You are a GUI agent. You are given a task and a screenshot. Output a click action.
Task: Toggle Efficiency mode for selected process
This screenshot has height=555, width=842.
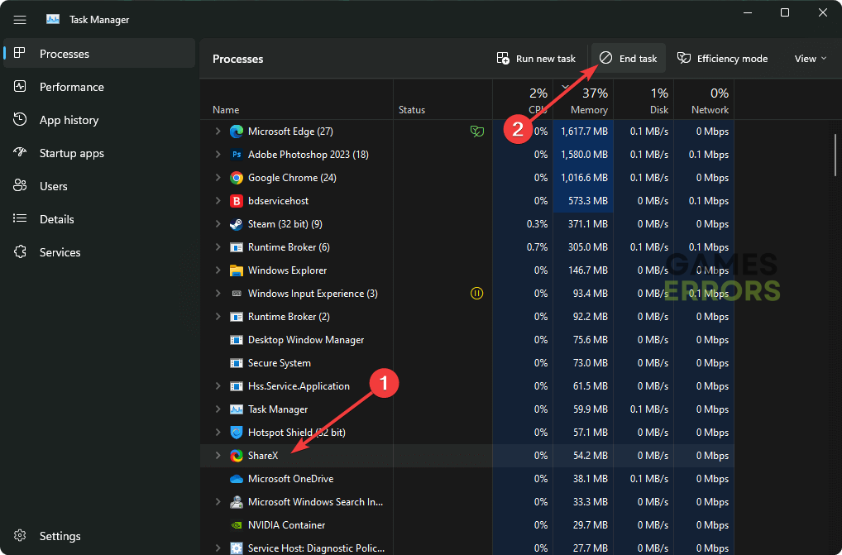[722, 59]
